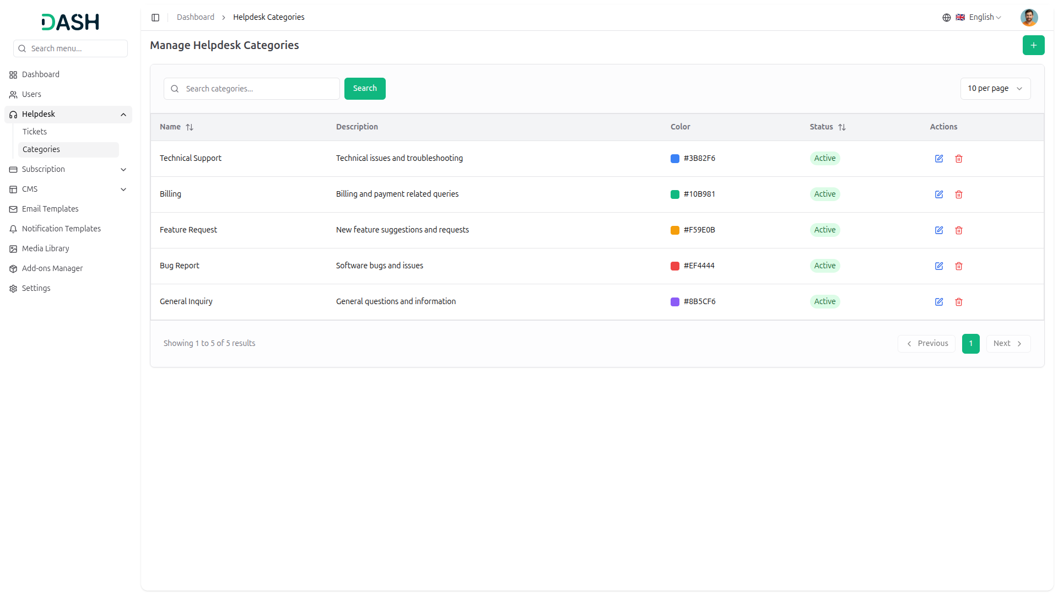The width and height of the screenshot is (1058, 595).
Task: Open Notification Templates page
Action: [x=68, y=229]
